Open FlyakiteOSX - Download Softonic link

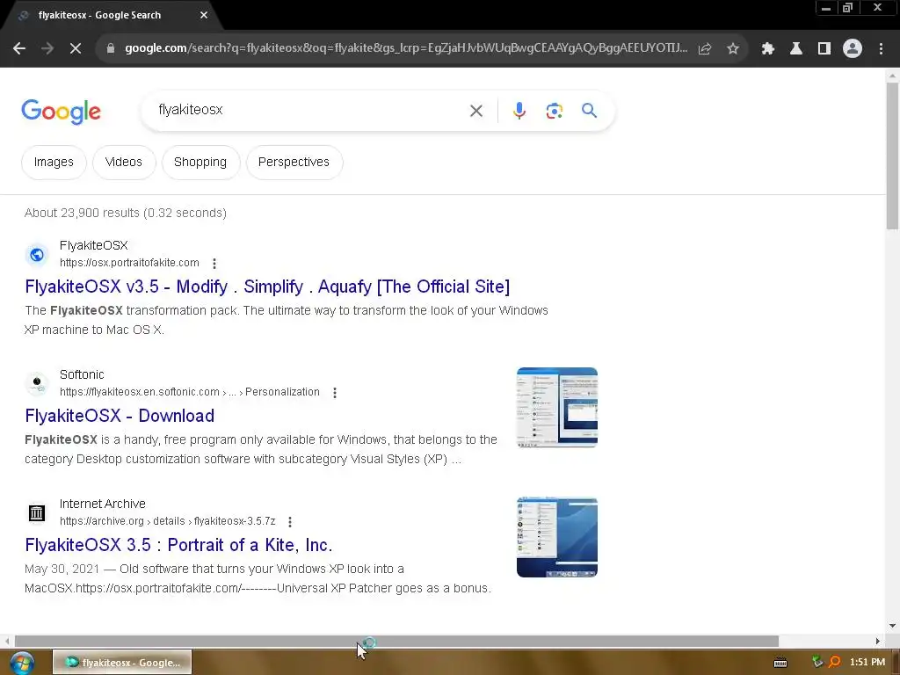(120, 416)
